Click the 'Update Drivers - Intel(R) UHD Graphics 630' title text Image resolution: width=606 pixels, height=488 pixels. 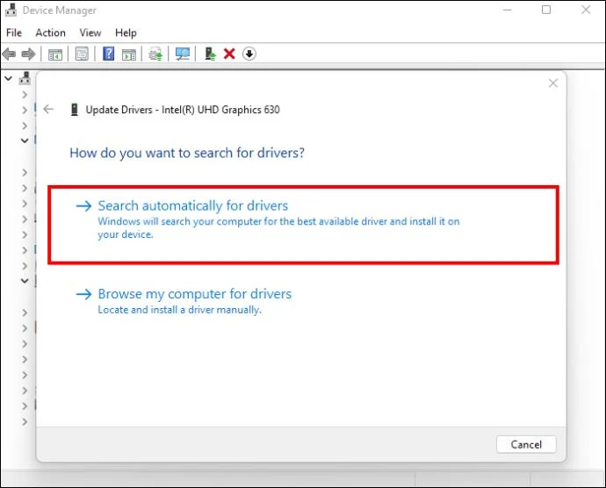click(183, 110)
